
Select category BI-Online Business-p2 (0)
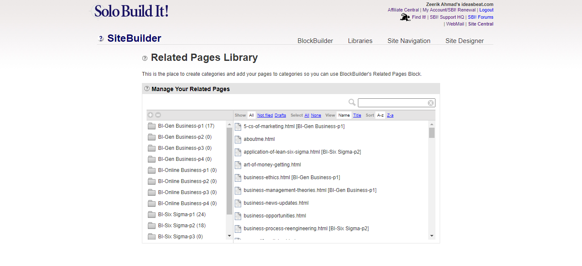coord(187,181)
